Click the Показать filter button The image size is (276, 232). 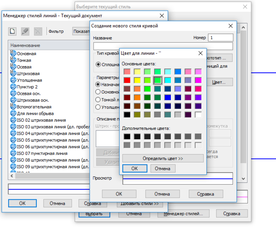pyautogui.click(x=80, y=31)
